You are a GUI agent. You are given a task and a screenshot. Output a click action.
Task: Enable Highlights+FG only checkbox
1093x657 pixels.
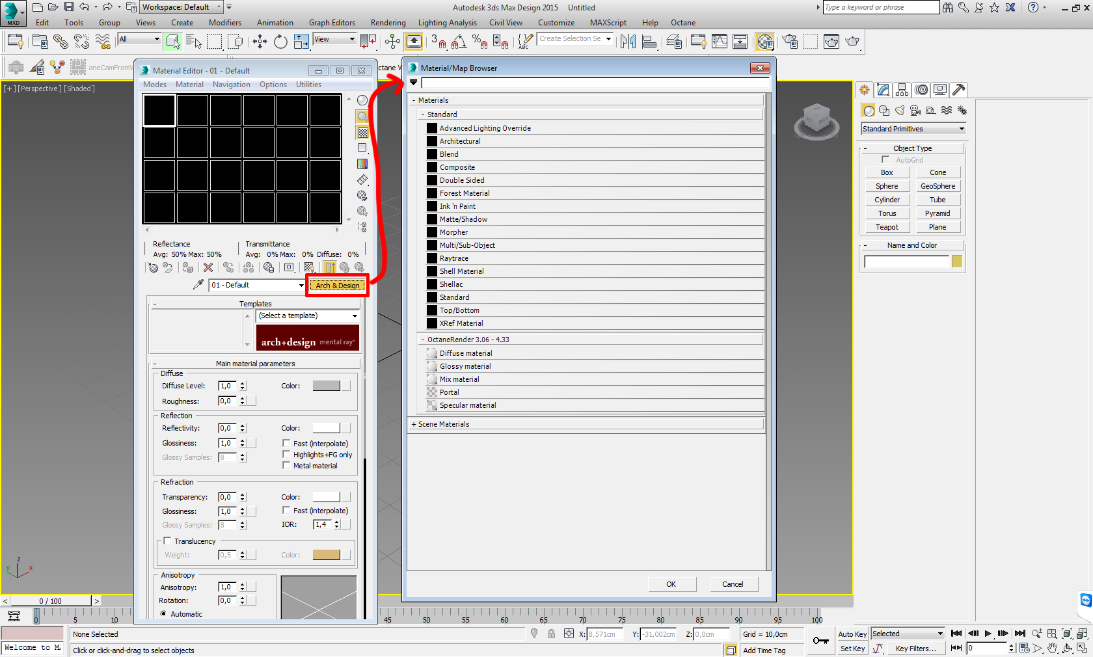[x=286, y=454]
